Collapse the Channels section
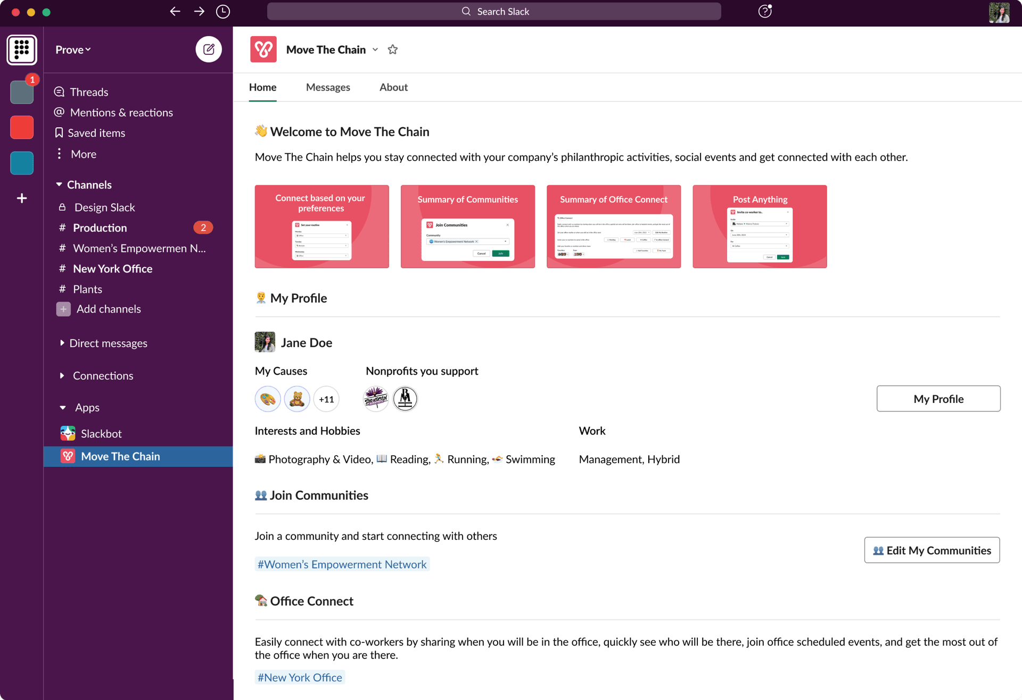The width and height of the screenshot is (1022, 700). click(59, 185)
